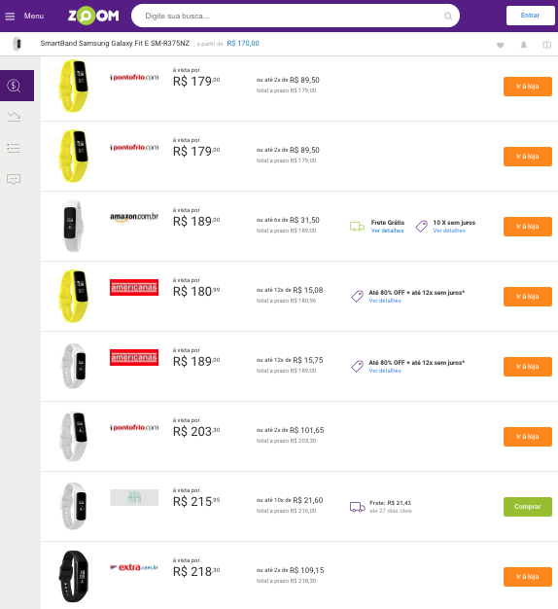Click the R$ 170,00 starting price link
Screen dimensions: 558x609
[243, 44]
